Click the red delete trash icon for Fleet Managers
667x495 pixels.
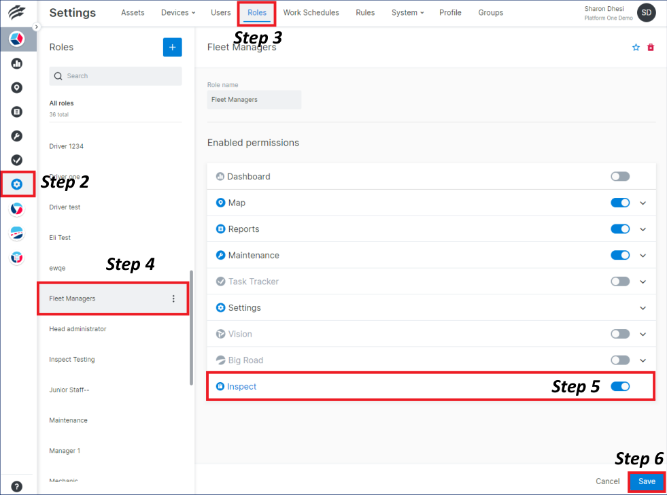(x=652, y=47)
